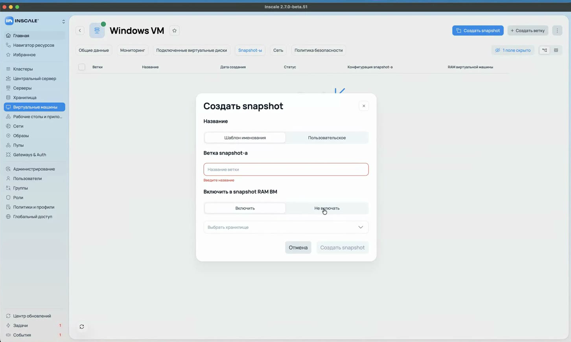Image resolution: width=571 pixels, height=342 pixels.
Task: Switch to the tree branch view icon
Action: [x=545, y=50]
